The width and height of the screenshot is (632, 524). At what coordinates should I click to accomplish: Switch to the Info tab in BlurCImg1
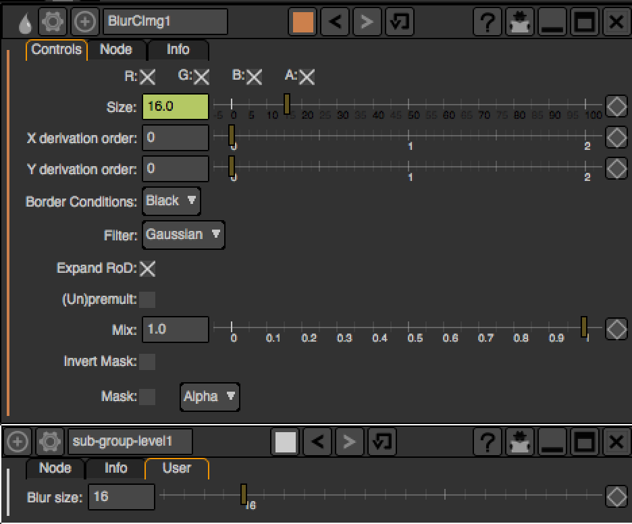tap(178, 50)
